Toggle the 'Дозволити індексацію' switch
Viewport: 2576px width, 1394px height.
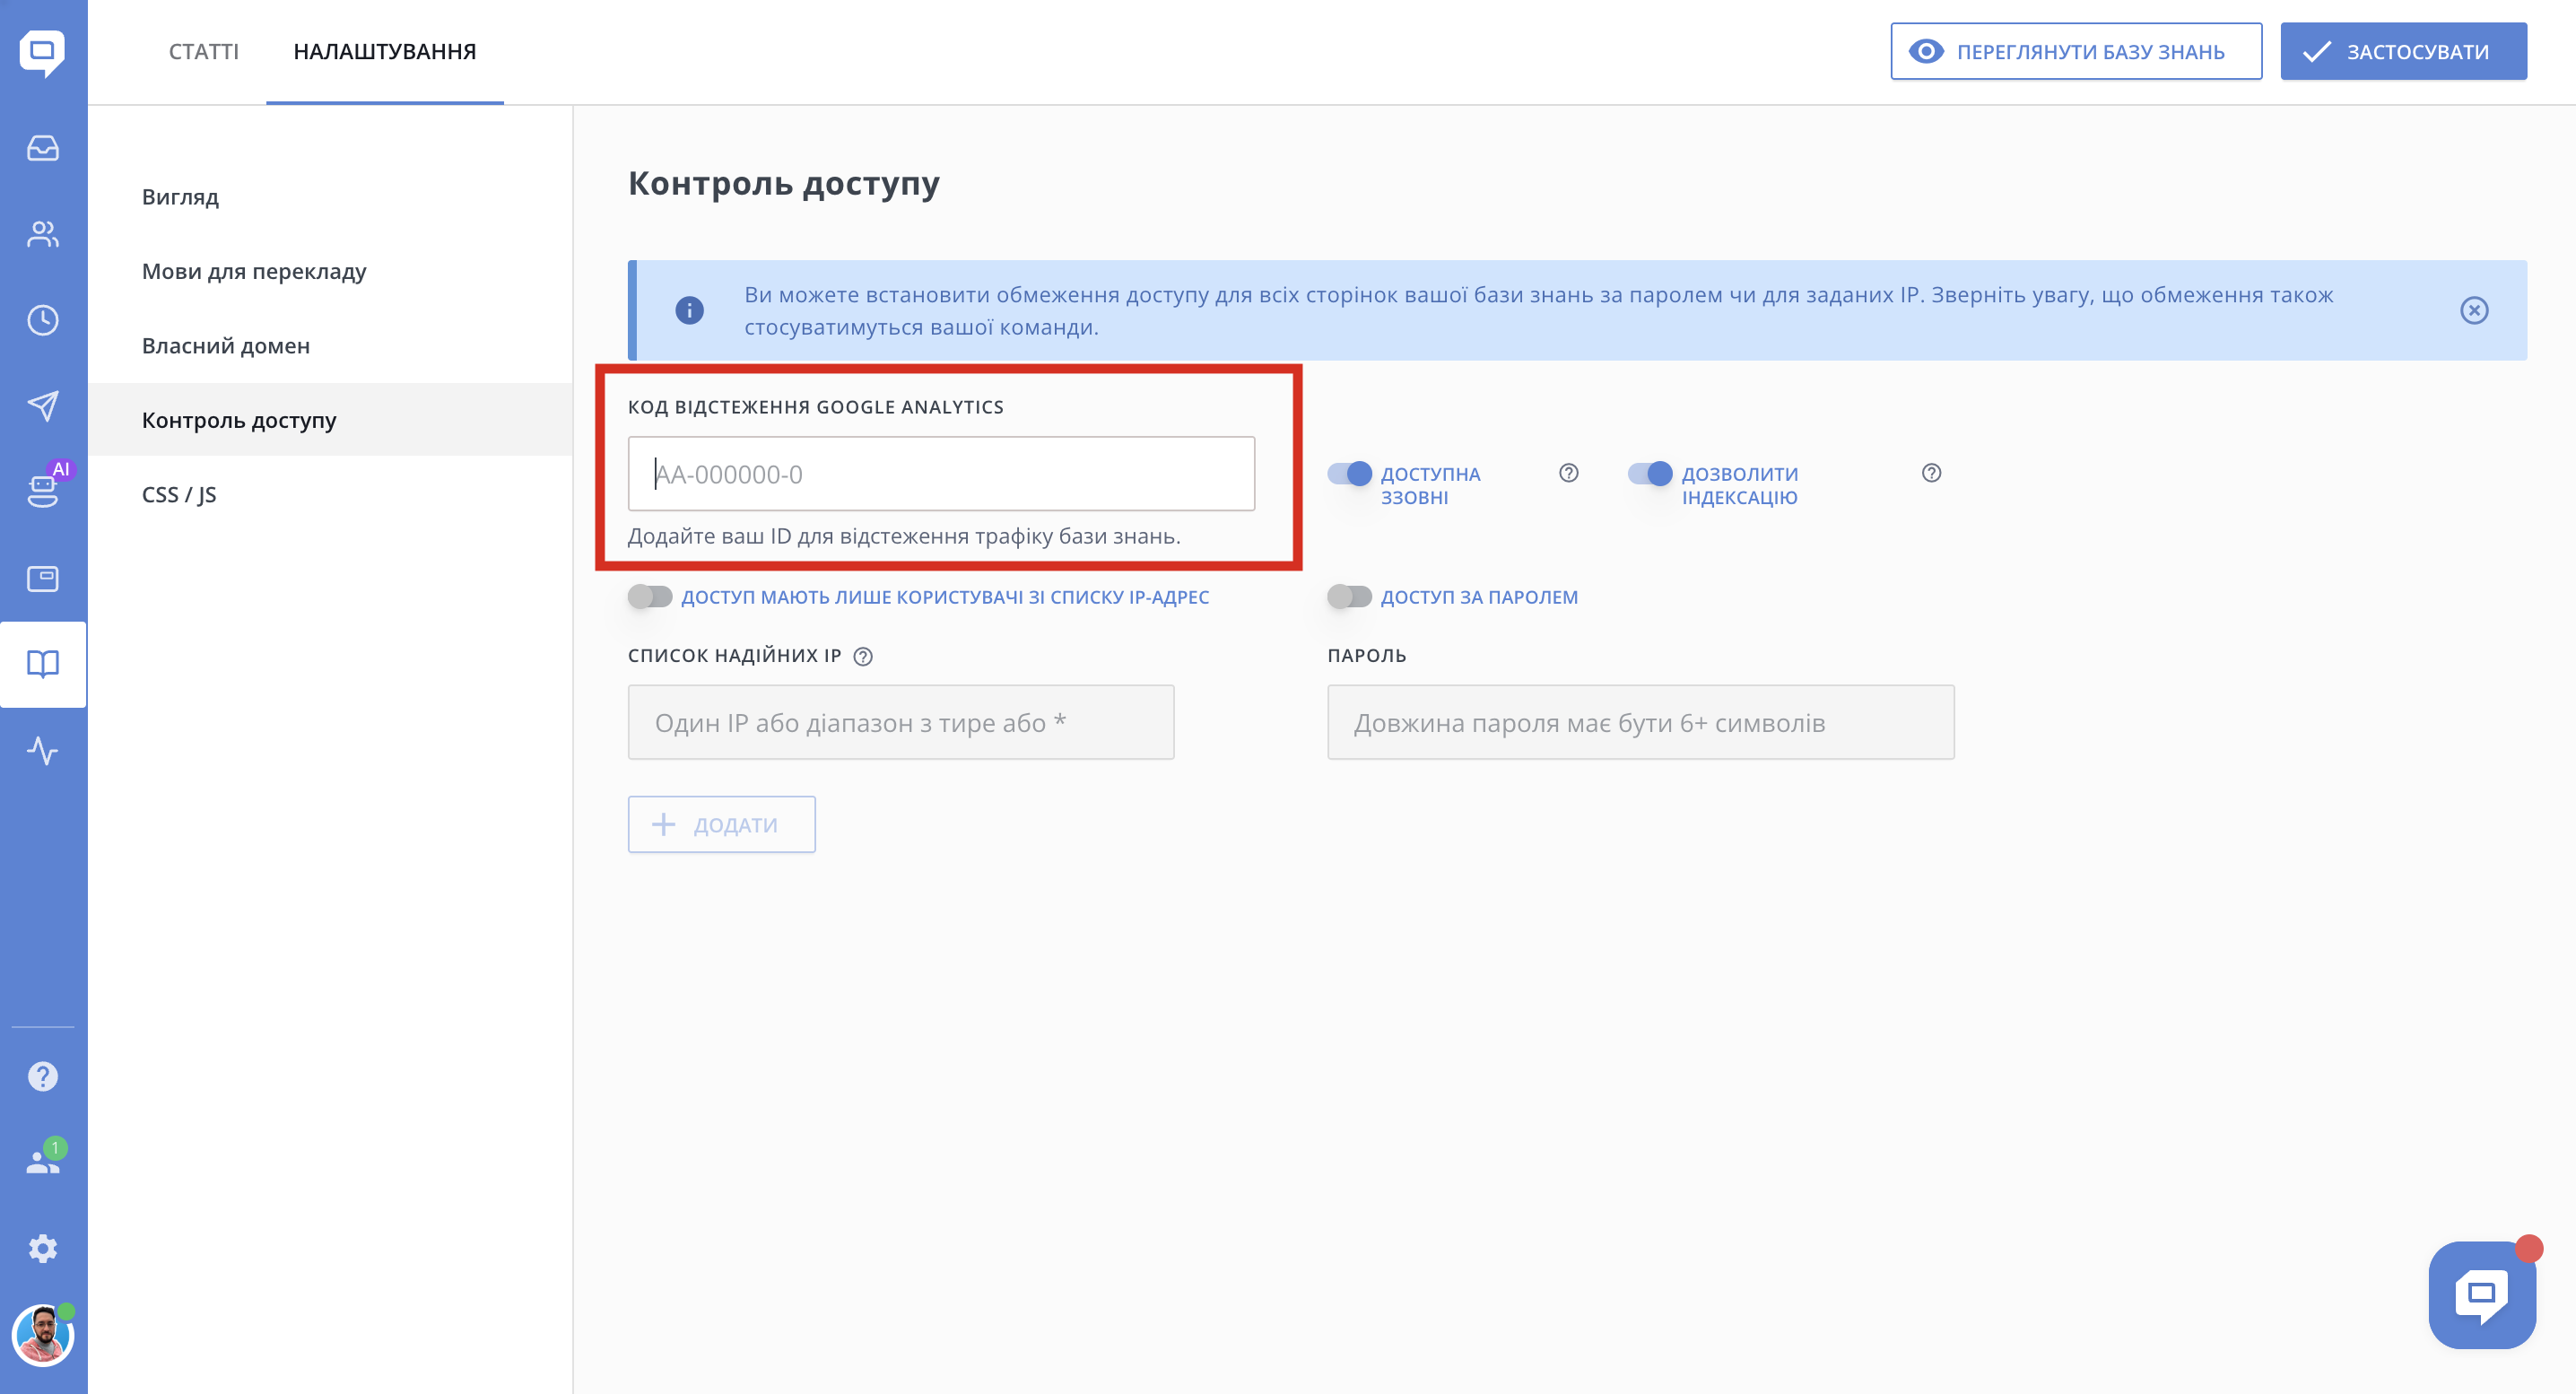[x=1649, y=473]
